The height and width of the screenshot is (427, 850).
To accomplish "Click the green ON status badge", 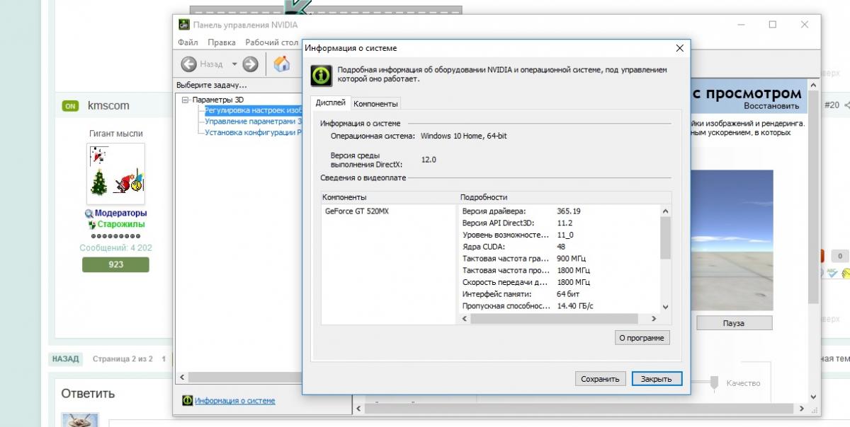I will pyautogui.click(x=70, y=106).
